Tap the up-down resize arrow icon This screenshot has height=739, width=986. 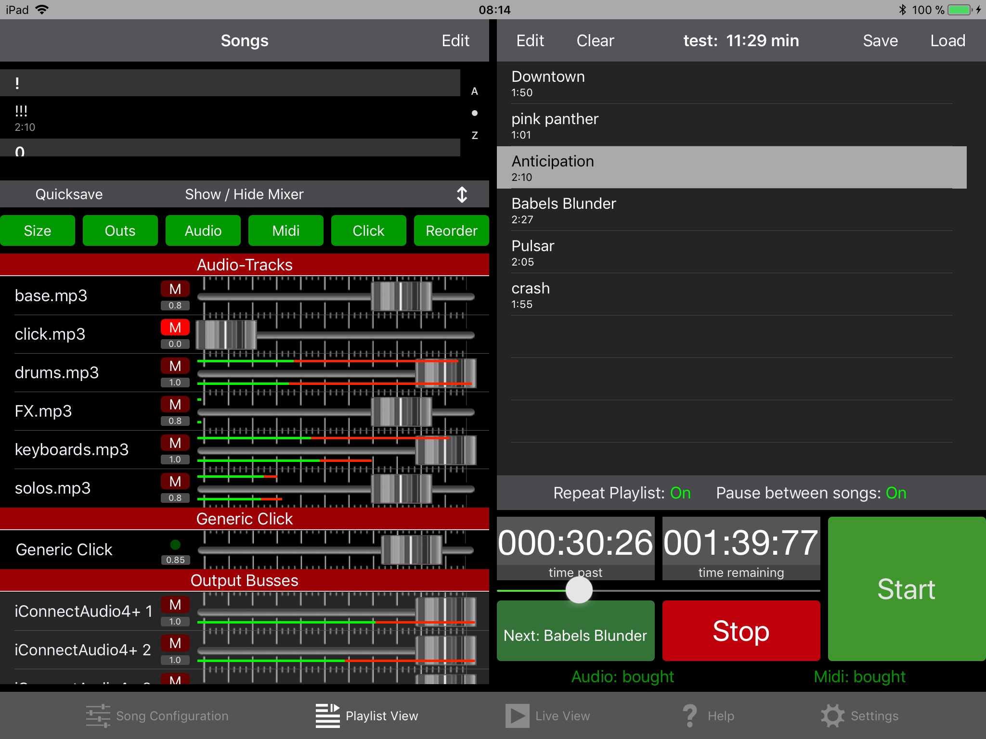[462, 194]
